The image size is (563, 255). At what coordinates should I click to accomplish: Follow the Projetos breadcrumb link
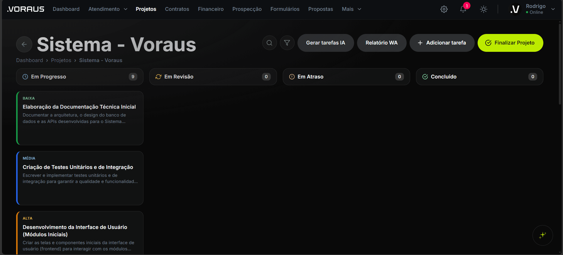61,60
